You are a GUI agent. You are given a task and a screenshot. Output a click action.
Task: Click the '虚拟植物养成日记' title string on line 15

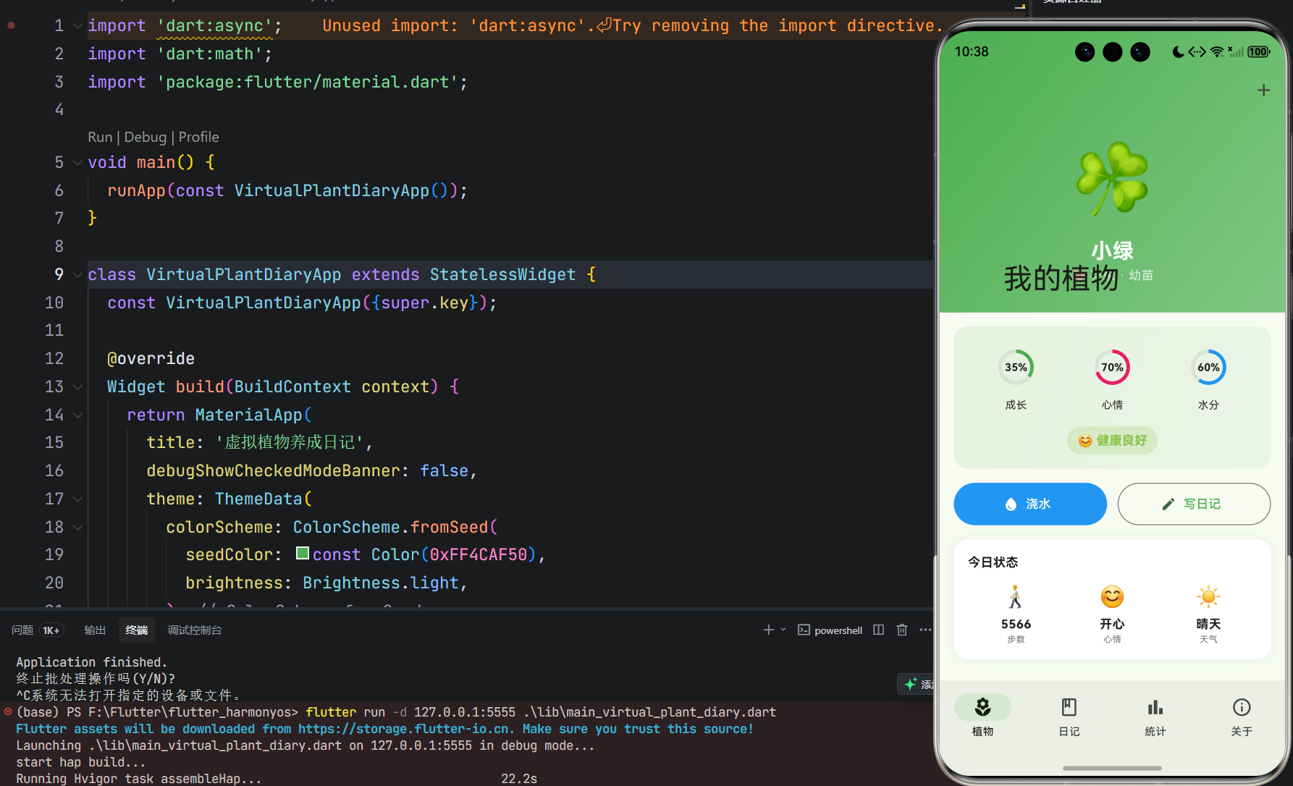[290, 443]
